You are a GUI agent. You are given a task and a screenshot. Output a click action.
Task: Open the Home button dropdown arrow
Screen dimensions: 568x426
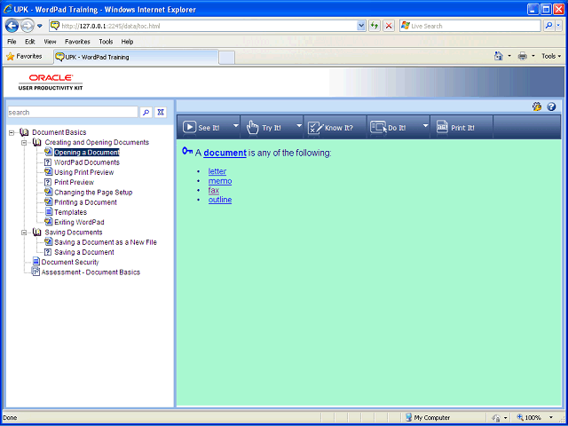click(509, 56)
